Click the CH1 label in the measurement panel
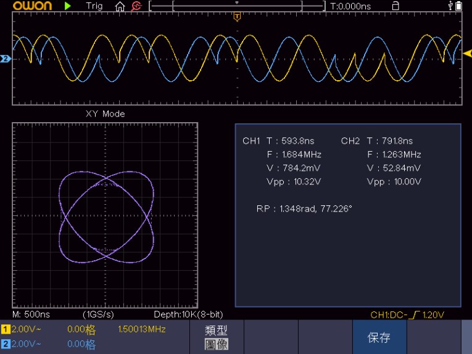472x354 pixels. pyautogui.click(x=251, y=141)
